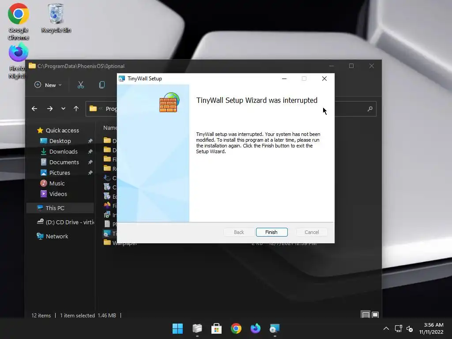
Task: Go up one folder level
Action: click(x=76, y=109)
